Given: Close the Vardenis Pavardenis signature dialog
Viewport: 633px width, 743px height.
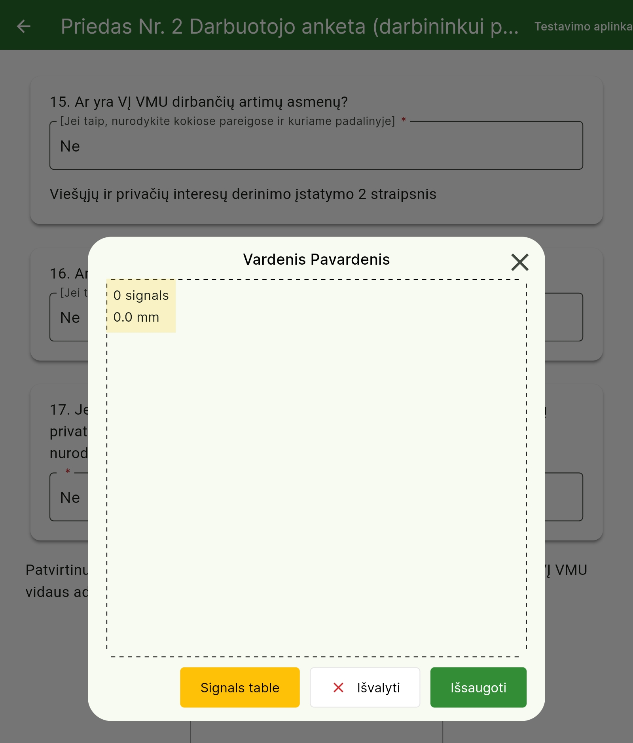Looking at the screenshot, I should 520,262.
